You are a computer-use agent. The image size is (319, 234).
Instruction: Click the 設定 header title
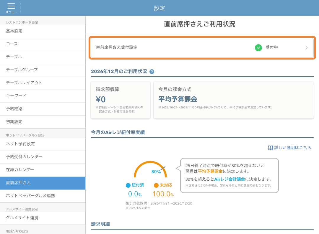pos(159,8)
